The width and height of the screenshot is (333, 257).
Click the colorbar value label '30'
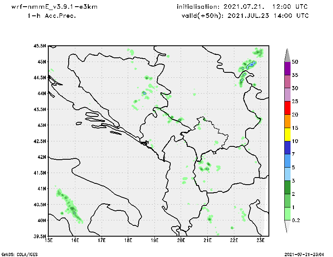tap(295, 88)
